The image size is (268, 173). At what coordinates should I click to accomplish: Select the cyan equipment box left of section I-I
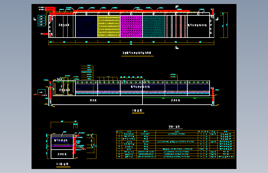(41, 92)
